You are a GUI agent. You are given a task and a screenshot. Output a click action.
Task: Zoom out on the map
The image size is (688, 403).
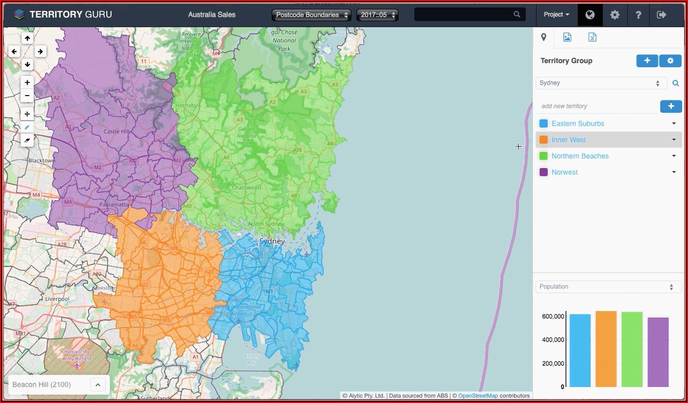[x=27, y=96]
